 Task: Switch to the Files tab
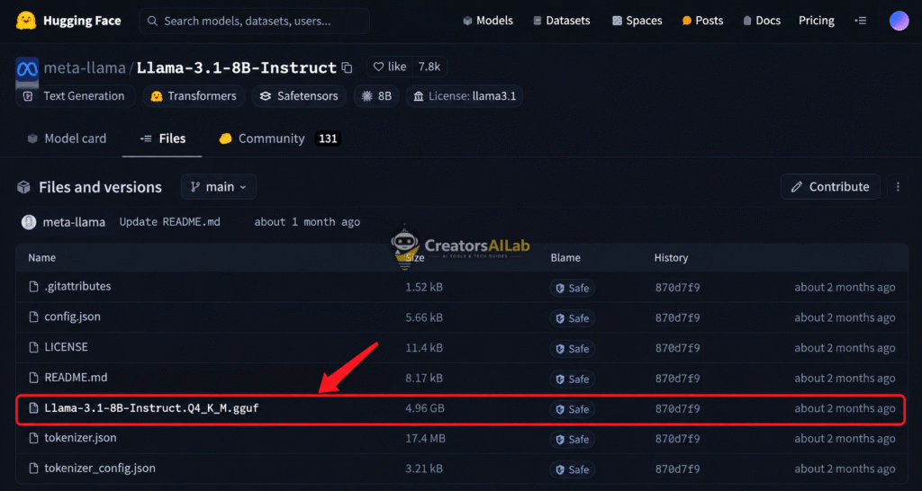pos(163,138)
